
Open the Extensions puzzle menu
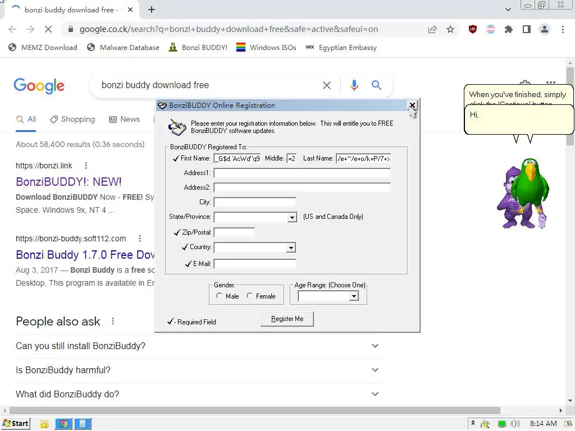(x=508, y=29)
